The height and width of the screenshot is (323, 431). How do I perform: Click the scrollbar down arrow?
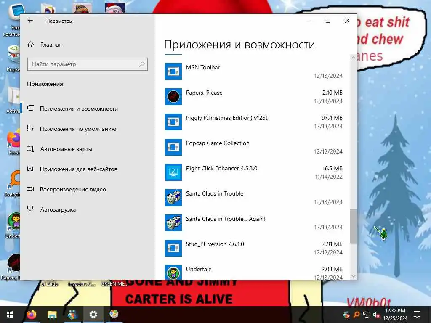coord(354,276)
